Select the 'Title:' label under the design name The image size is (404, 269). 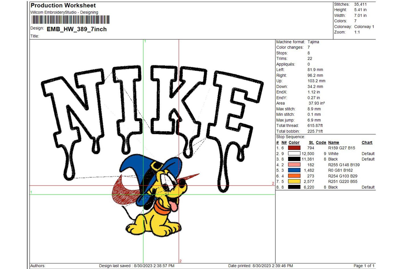click(35, 36)
